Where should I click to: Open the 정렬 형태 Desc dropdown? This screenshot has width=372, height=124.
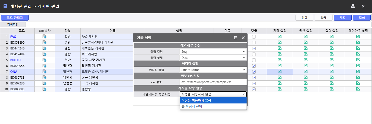point(213,58)
